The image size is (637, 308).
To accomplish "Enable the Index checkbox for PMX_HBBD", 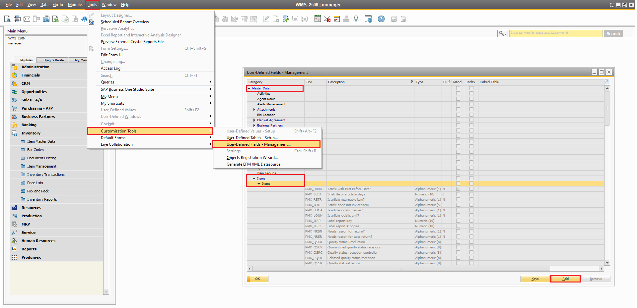I will click(x=471, y=189).
